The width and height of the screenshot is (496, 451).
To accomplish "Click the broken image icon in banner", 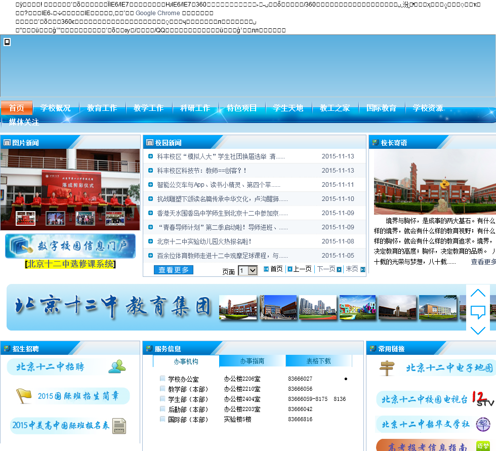I will coord(7,42).
